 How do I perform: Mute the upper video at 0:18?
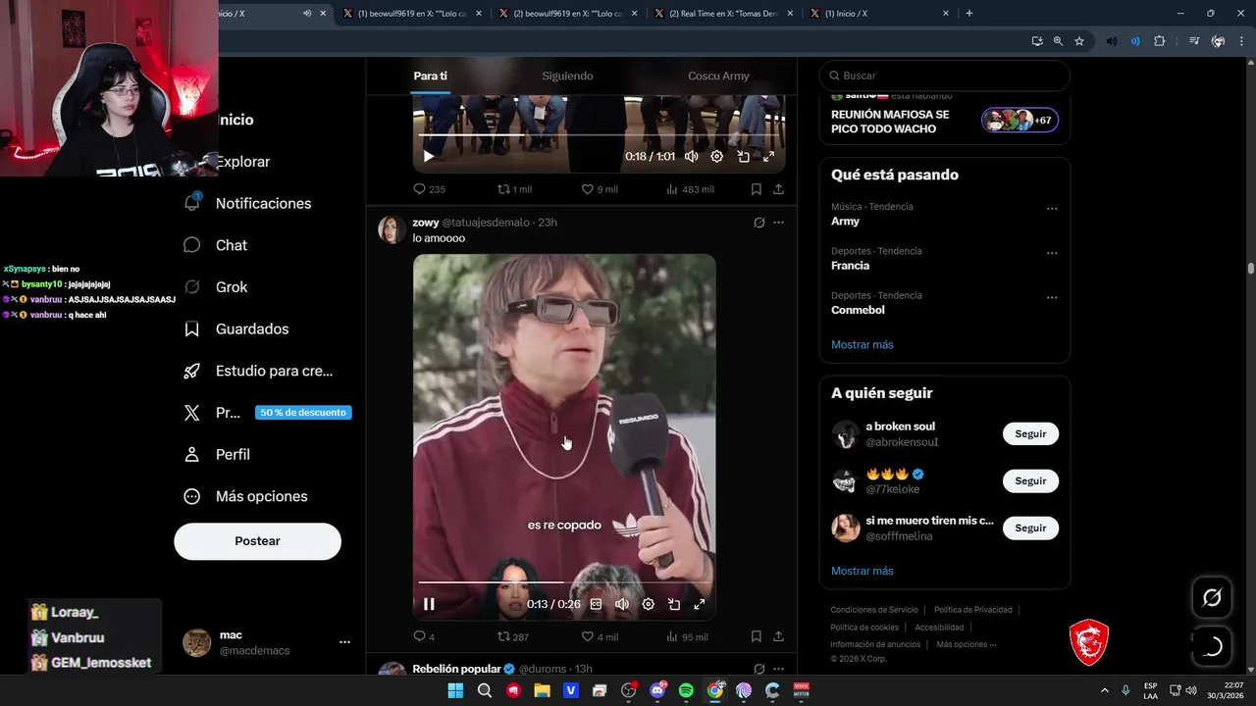(x=691, y=156)
